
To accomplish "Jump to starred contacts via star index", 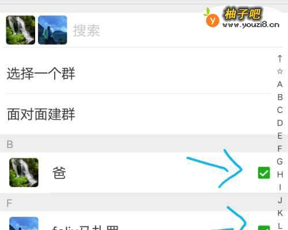I will click(280, 71).
